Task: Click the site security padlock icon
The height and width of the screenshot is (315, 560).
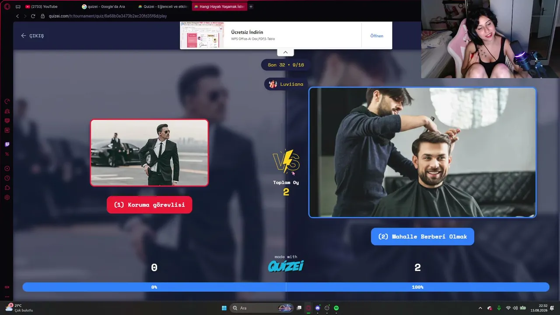Action: [x=43, y=16]
